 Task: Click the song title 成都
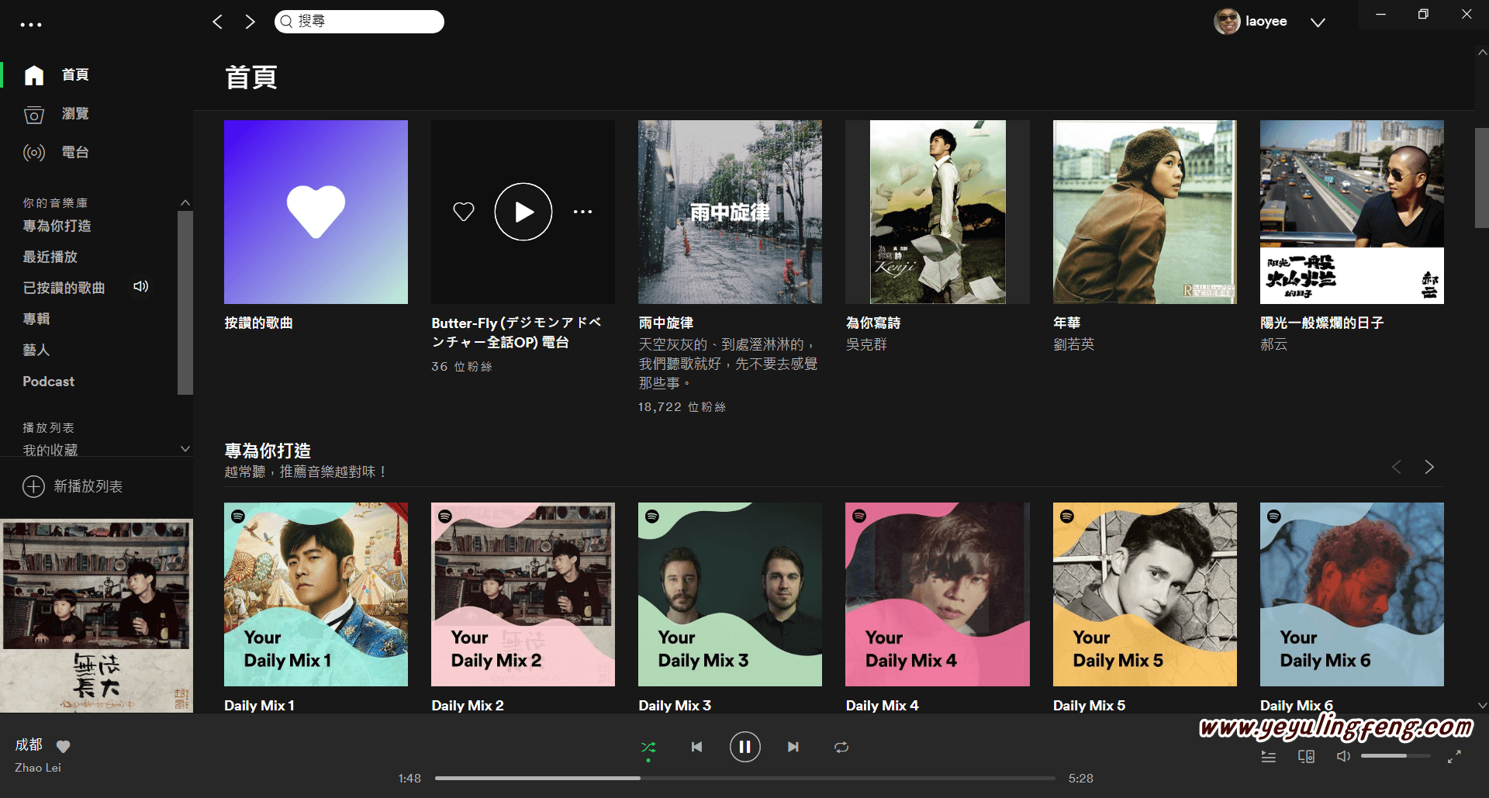[x=29, y=745]
